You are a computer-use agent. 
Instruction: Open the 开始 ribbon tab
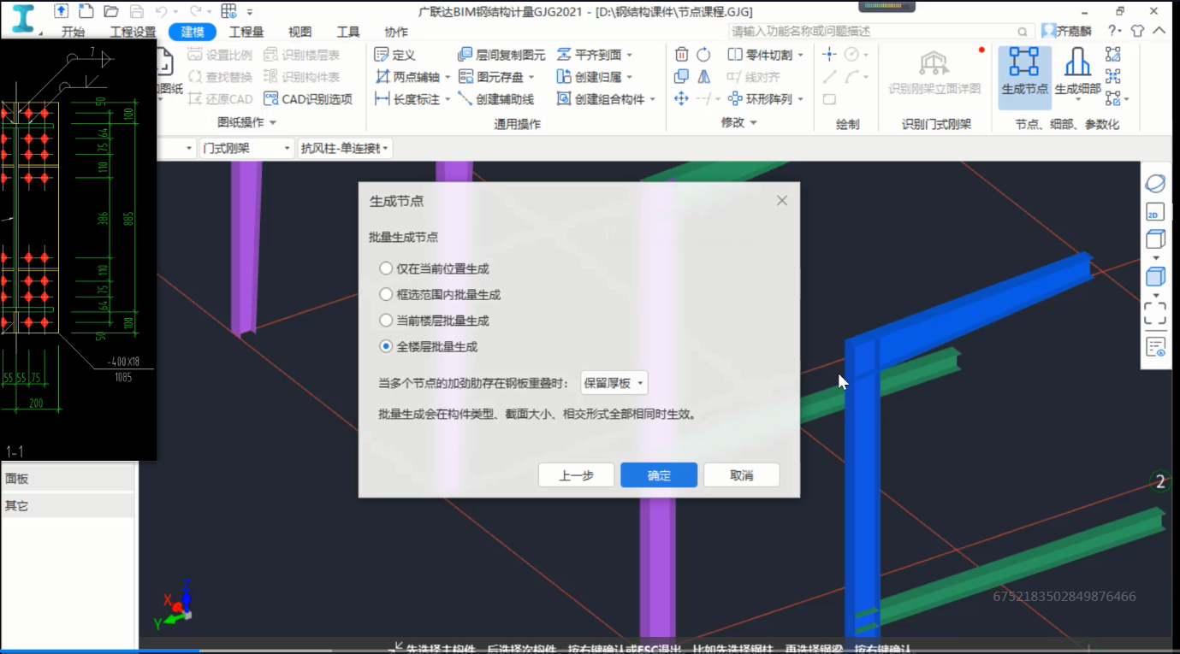point(74,32)
